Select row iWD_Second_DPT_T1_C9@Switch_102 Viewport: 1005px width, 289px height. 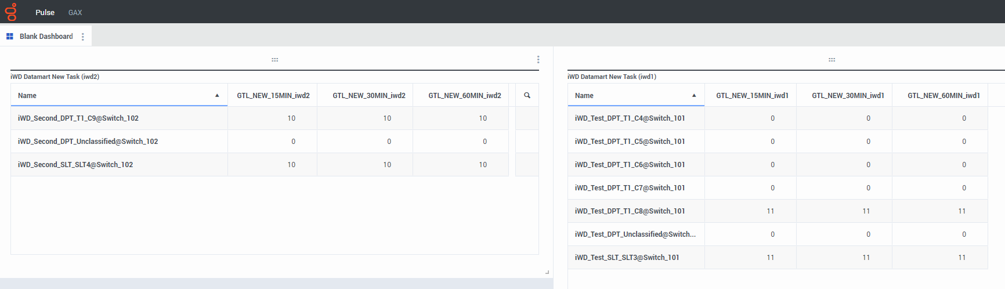point(78,118)
